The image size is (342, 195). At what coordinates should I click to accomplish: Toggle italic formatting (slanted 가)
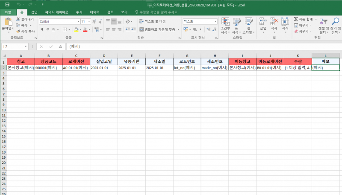[x=47, y=29]
